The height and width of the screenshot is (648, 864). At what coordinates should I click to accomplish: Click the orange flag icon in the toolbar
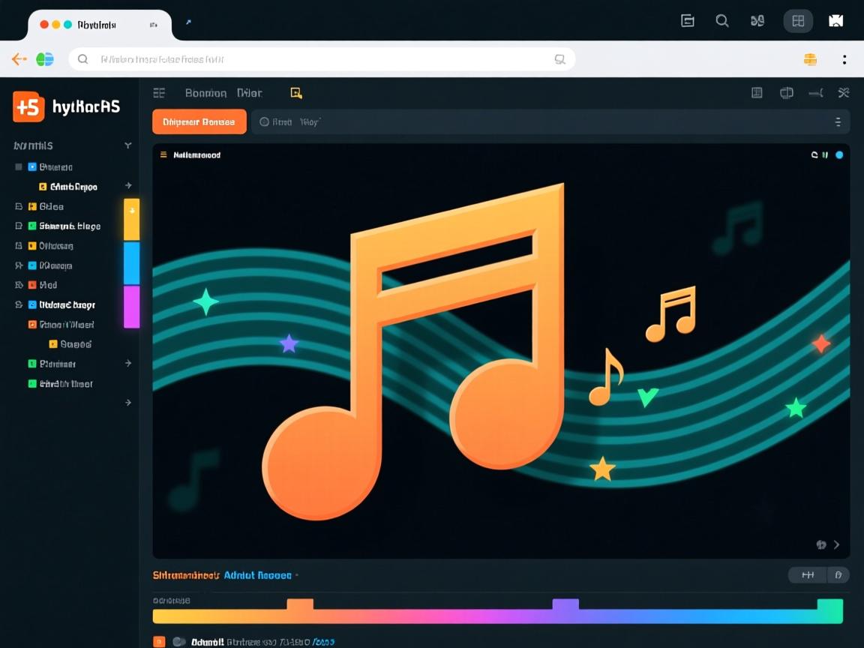pyautogui.click(x=295, y=92)
